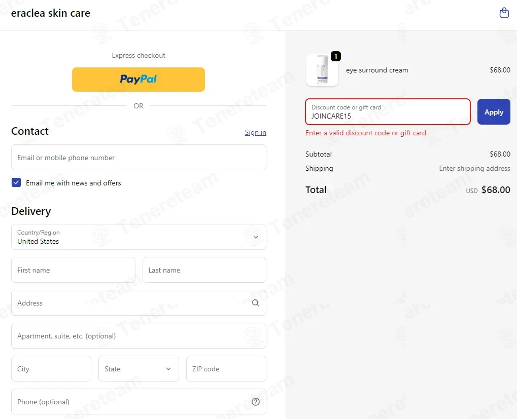The width and height of the screenshot is (517, 419).
Task: Open the shopping bag cart icon
Action: pos(504,13)
